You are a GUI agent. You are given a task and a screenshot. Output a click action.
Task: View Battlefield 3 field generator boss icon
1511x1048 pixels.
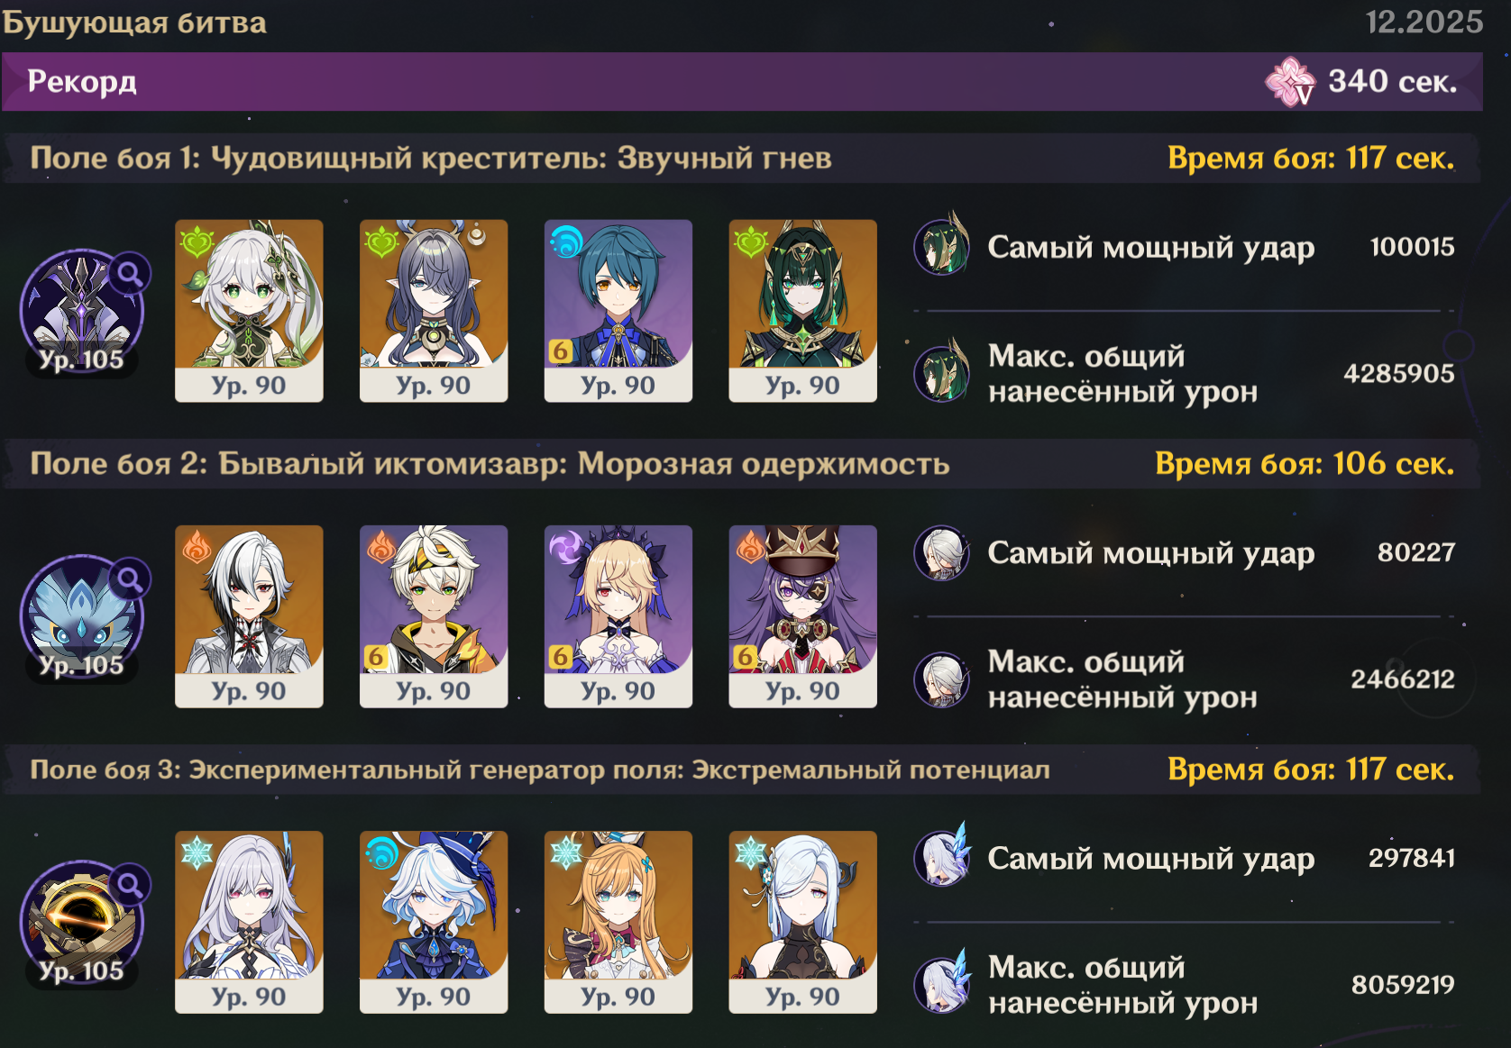[x=81, y=922]
